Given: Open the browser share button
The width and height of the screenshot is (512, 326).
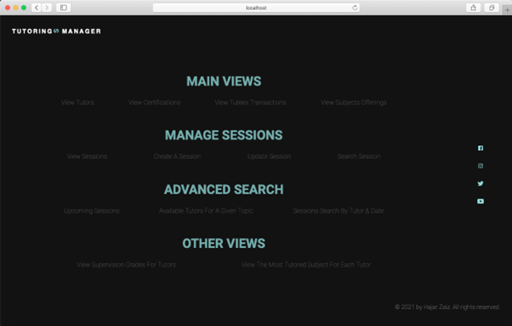Looking at the screenshot, I should (473, 8).
